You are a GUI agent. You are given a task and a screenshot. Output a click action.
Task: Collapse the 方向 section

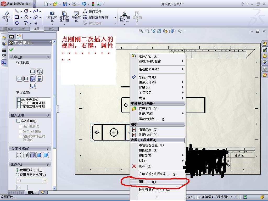(x=48, y=57)
